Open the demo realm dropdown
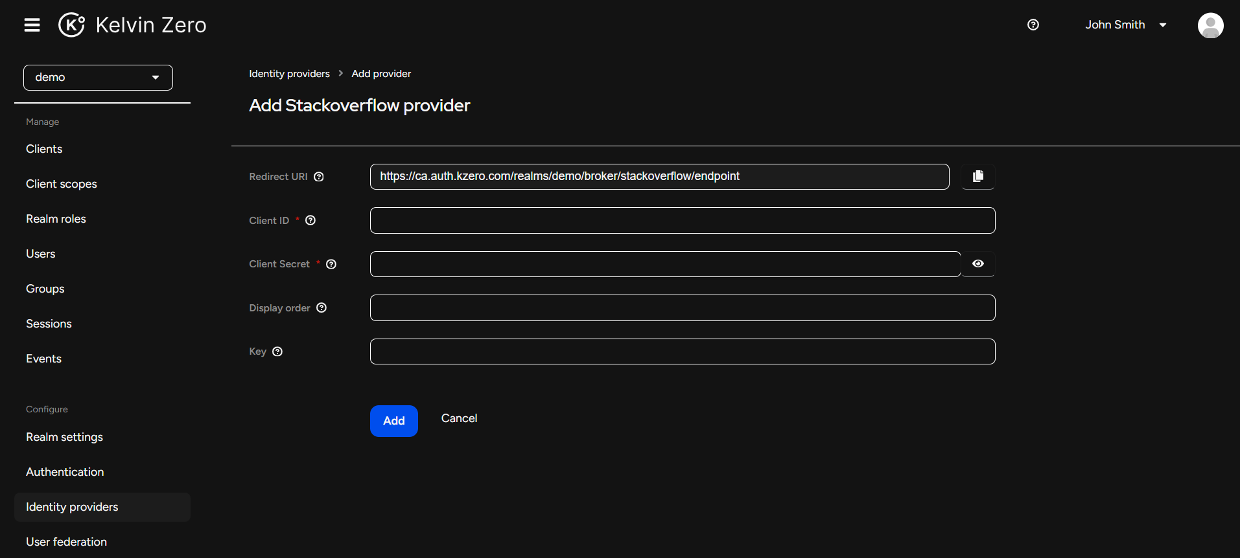 98,78
